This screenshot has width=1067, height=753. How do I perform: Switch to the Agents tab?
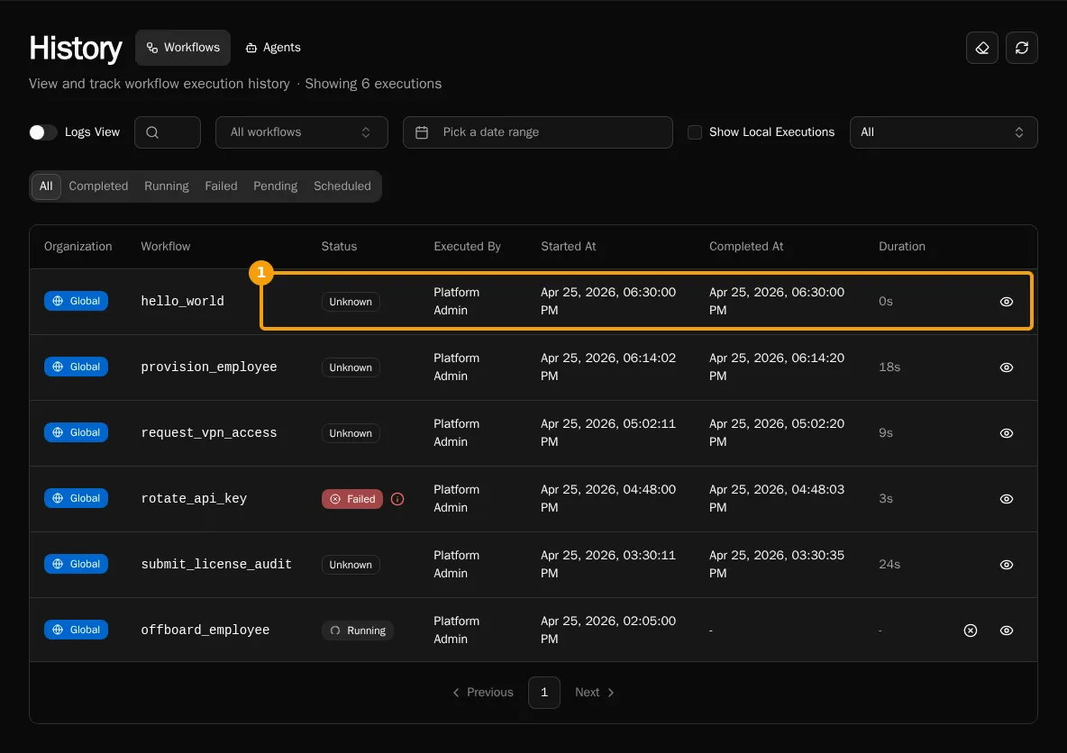pos(273,48)
